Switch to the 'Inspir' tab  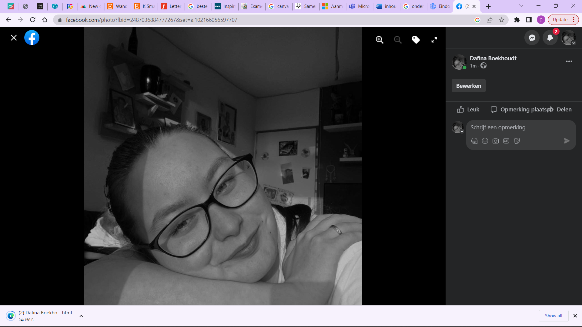click(225, 6)
